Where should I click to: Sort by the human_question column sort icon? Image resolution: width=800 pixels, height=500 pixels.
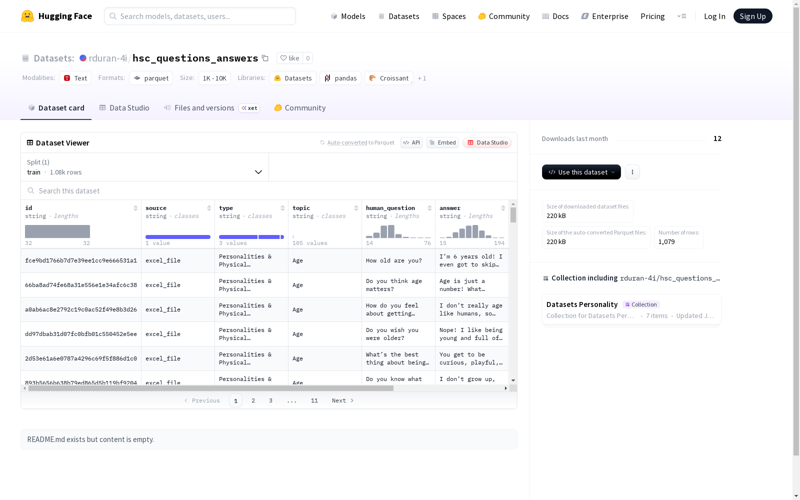point(429,208)
